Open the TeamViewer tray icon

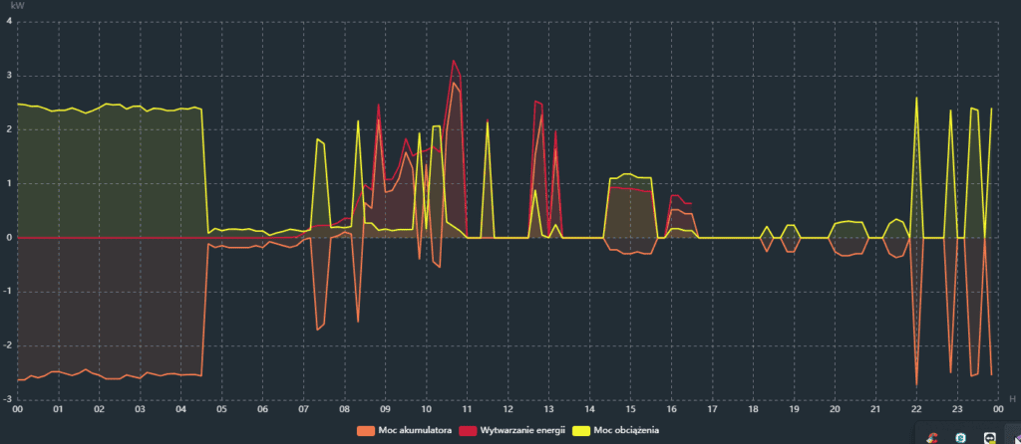(990, 437)
